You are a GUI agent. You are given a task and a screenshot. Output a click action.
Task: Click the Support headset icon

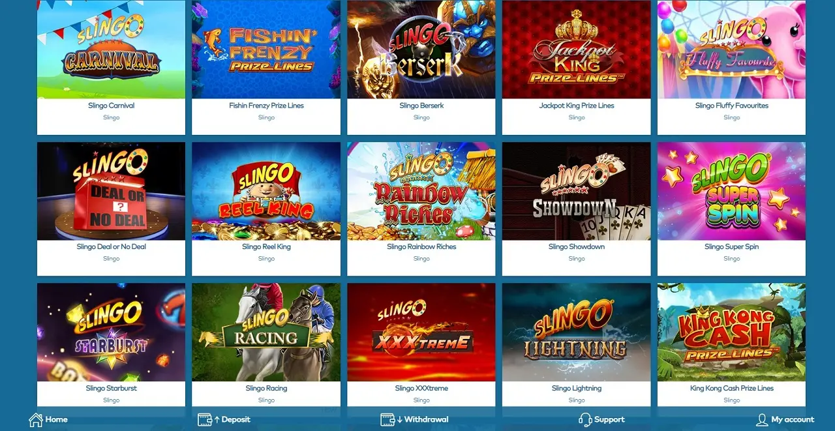[585, 420]
